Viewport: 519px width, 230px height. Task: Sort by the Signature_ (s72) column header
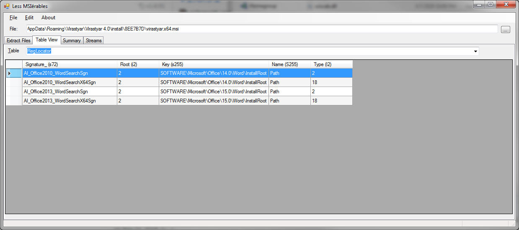click(x=70, y=64)
